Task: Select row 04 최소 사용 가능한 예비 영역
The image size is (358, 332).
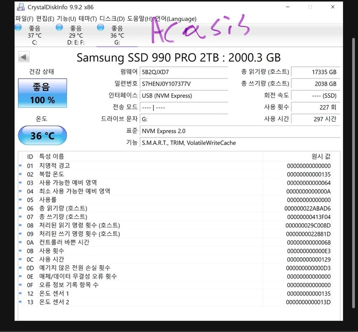Action: coord(175,191)
